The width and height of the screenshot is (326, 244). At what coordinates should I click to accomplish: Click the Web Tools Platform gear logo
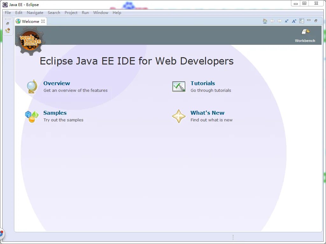(30, 40)
